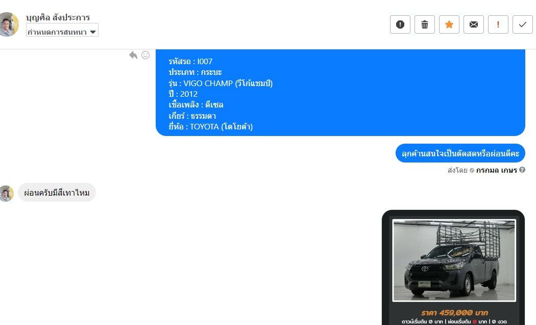Select the ผ่อนครับมีสีเทาไหม message bubble
536x325 pixels.
(x=57, y=193)
